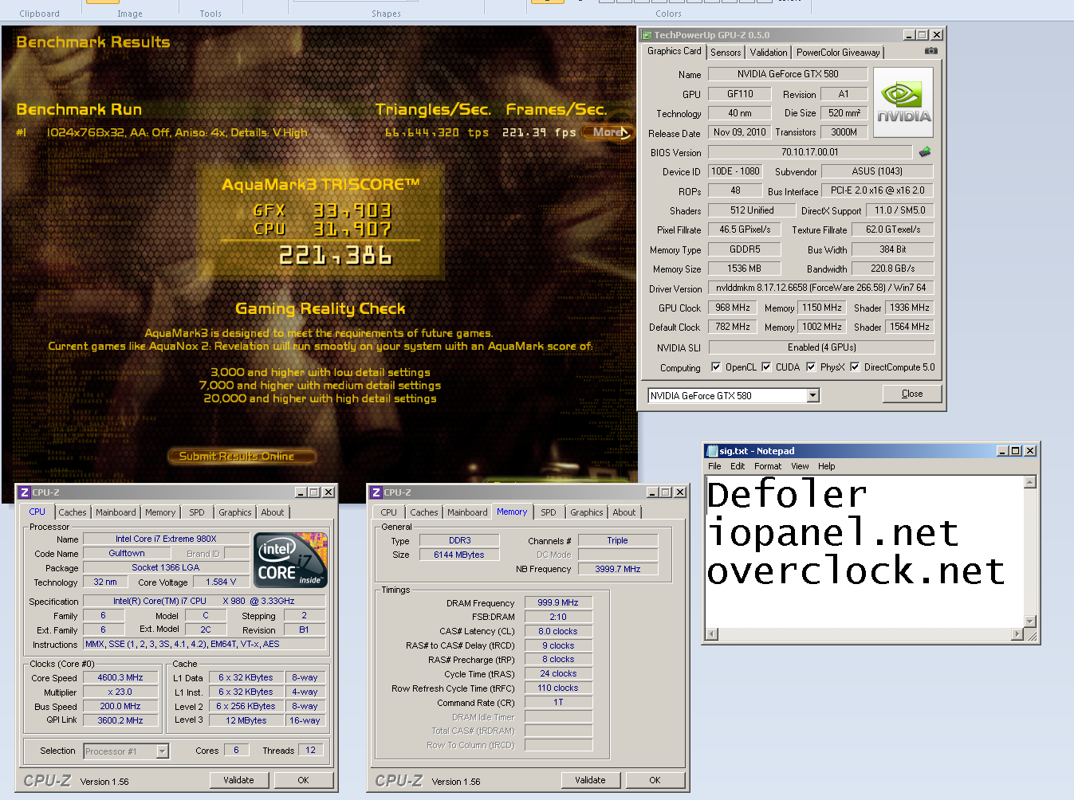Screen dimensions: 1074x800
Task: Open Caches tab in CPU-Z CPU window
Action: coord(73,512)
